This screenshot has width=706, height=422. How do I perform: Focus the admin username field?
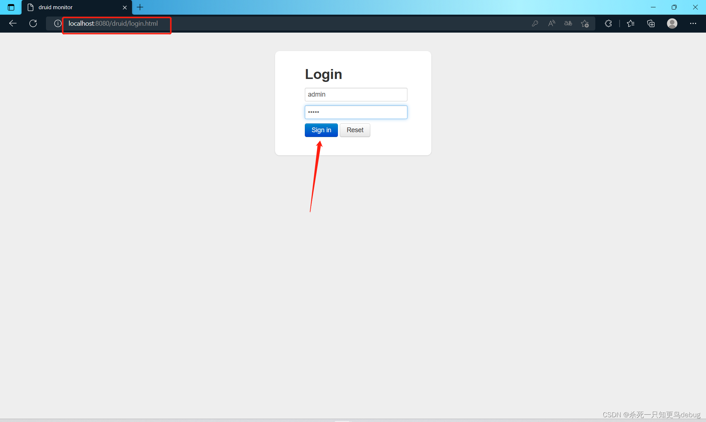coord(356,94)
